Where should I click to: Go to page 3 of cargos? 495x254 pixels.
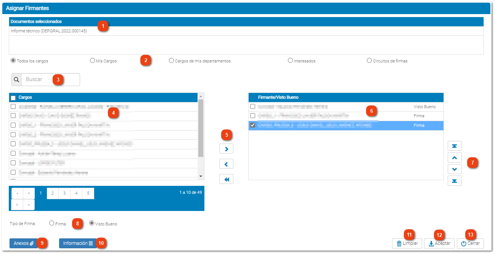click(64, 193)
